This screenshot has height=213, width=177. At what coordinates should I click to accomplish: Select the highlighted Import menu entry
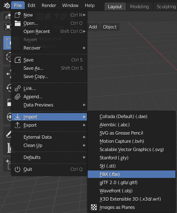coord(49,117)
